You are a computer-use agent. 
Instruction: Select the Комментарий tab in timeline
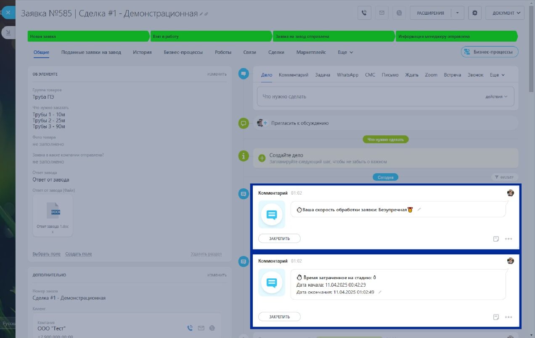pyautogui.click(x=294, y=75)
